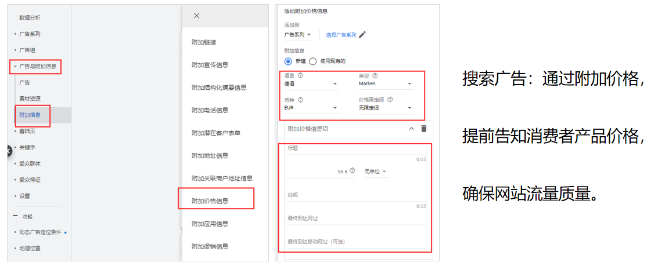Select 附加信息 in the sidebar
Screen dimensions: 658x266
30,115
